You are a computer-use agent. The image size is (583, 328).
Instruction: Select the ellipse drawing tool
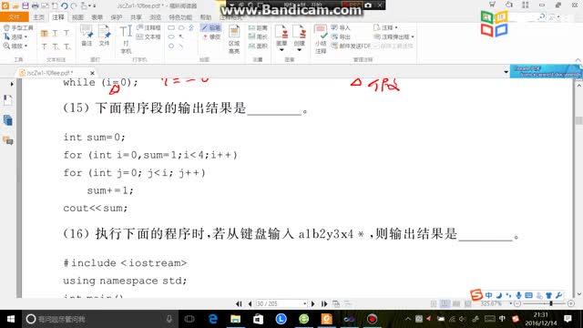pyautogui.click(x=171, y=36)
